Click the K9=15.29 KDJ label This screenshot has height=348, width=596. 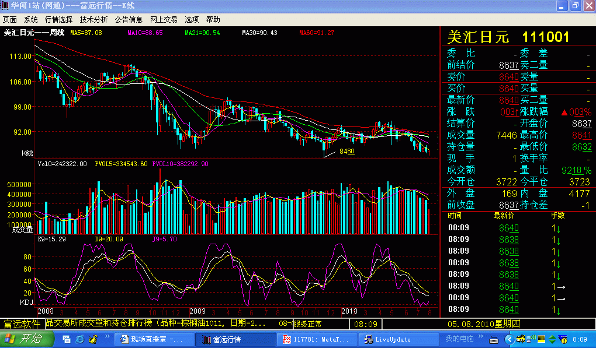(51, 239)
